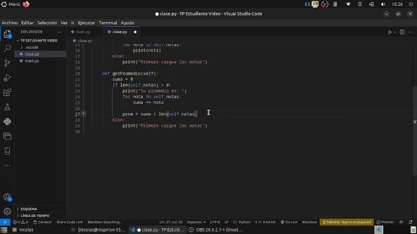Open Explorer panel more actions ellipsis

tap(59, 32)
